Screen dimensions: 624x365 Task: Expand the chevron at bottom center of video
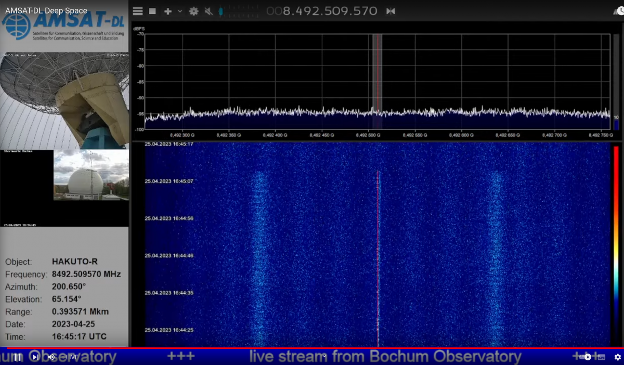[324, 356]
